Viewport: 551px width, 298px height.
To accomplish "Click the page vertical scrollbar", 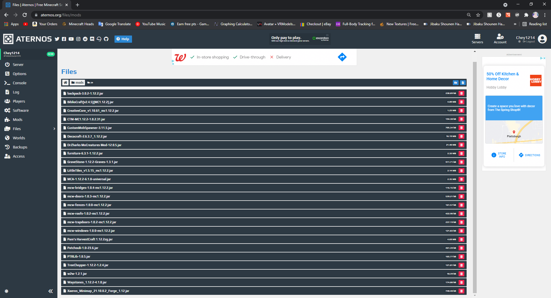I will tap(475, 177).
